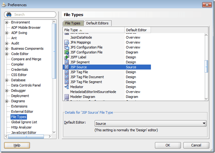Viewport: 215px width, 153px height.
Task: Expand the Code Editor tree node
Action: (x=7, y=54)
